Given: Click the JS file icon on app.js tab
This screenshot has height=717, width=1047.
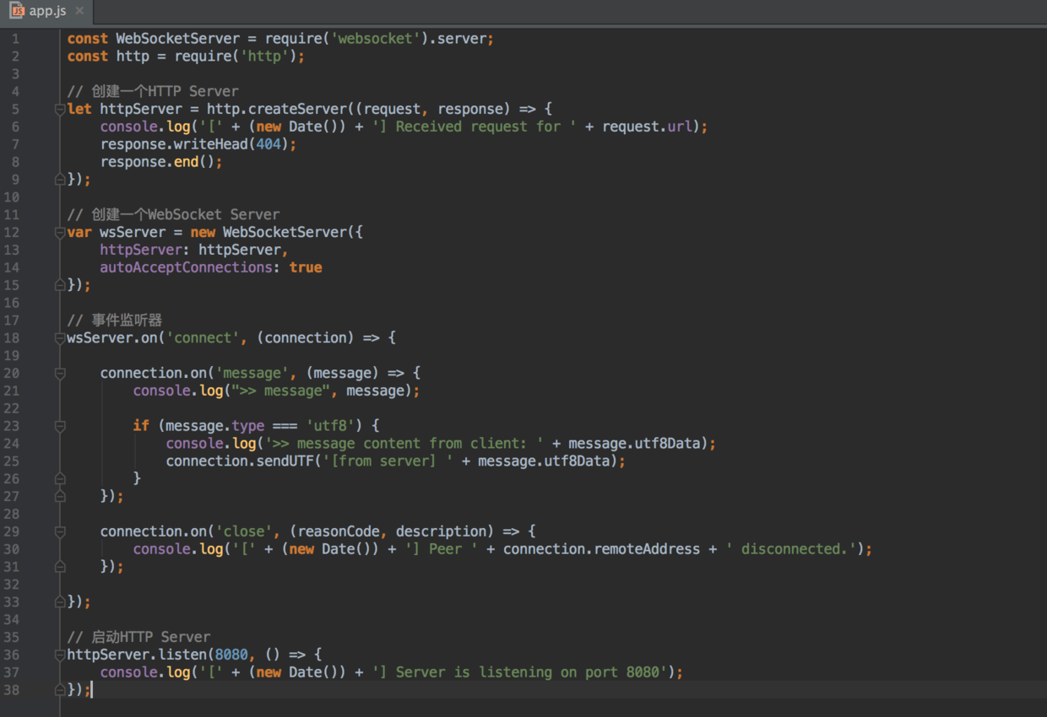Looking at the screenshot, I should click(17, 11).
